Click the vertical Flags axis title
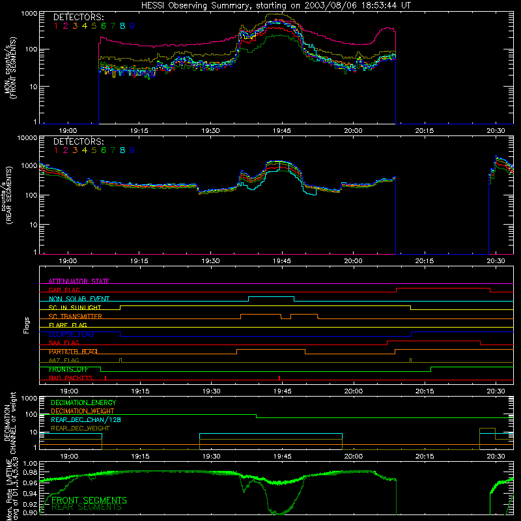The image size is (521, 521). point(27,325)
